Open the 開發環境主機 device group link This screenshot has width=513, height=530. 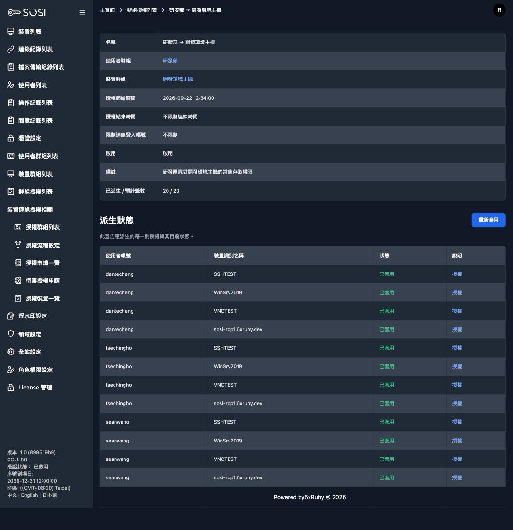[x=178, y=79]
